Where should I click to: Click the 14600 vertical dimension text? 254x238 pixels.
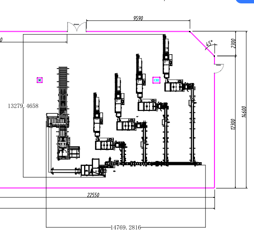244,112
